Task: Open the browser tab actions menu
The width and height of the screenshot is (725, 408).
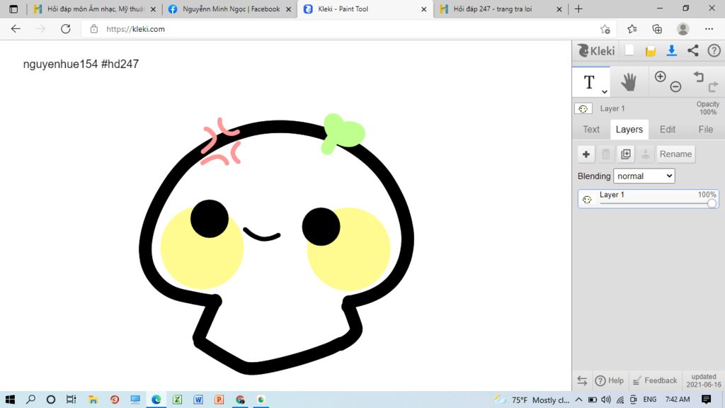Action: [13, 8]
